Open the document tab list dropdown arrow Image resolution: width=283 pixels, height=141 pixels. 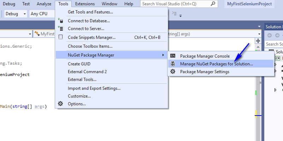point(259,27)
